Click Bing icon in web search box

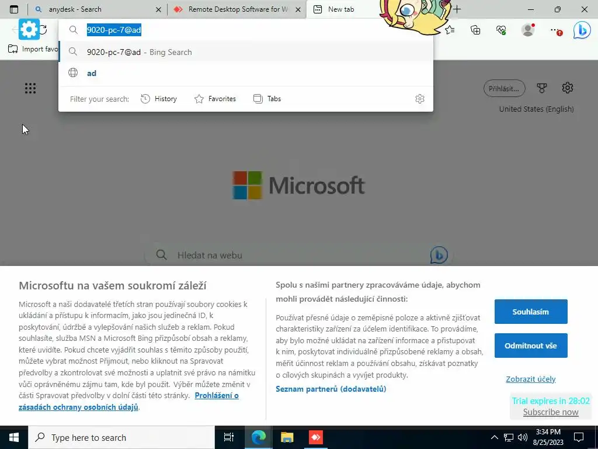click(x=439, y=255)
